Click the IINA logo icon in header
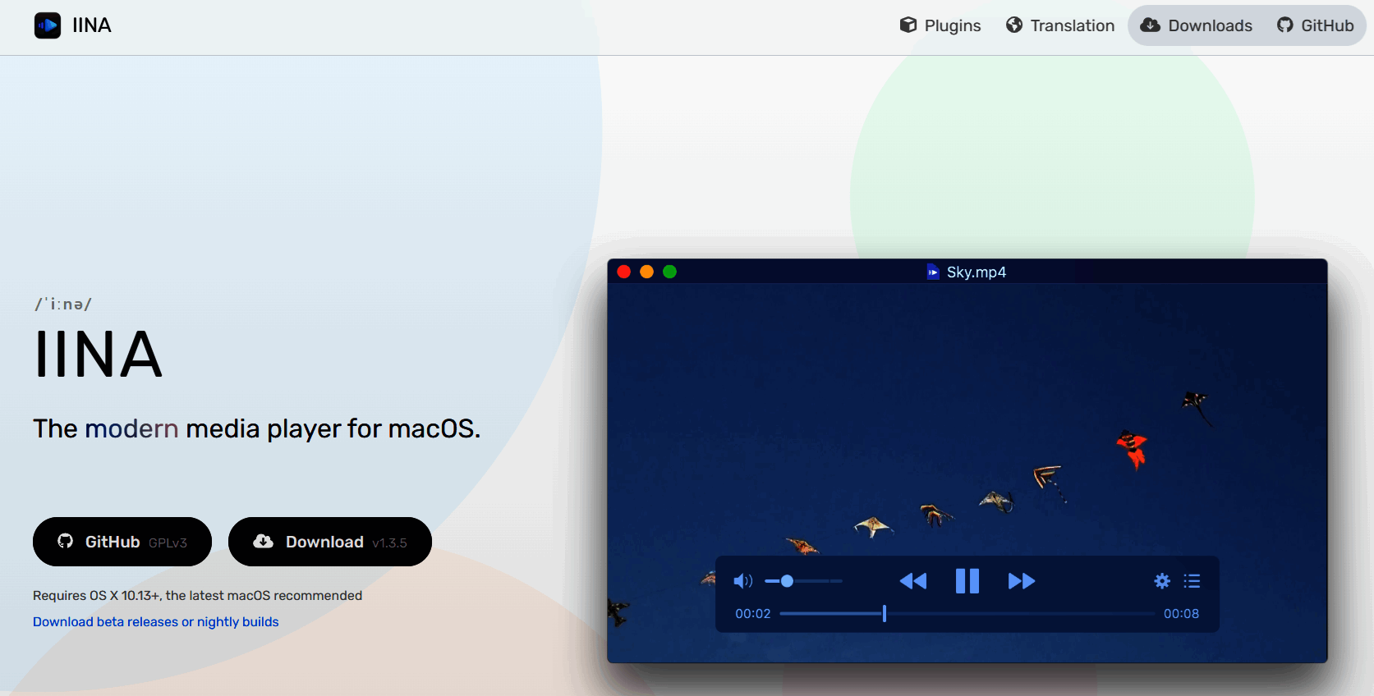Image resolution: width=1374 pixels, height=696 pixels. pyautogui.click(x=48, y=25)
